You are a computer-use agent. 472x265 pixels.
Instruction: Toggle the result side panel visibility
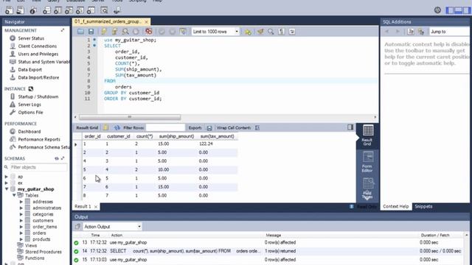click(350, 127)
